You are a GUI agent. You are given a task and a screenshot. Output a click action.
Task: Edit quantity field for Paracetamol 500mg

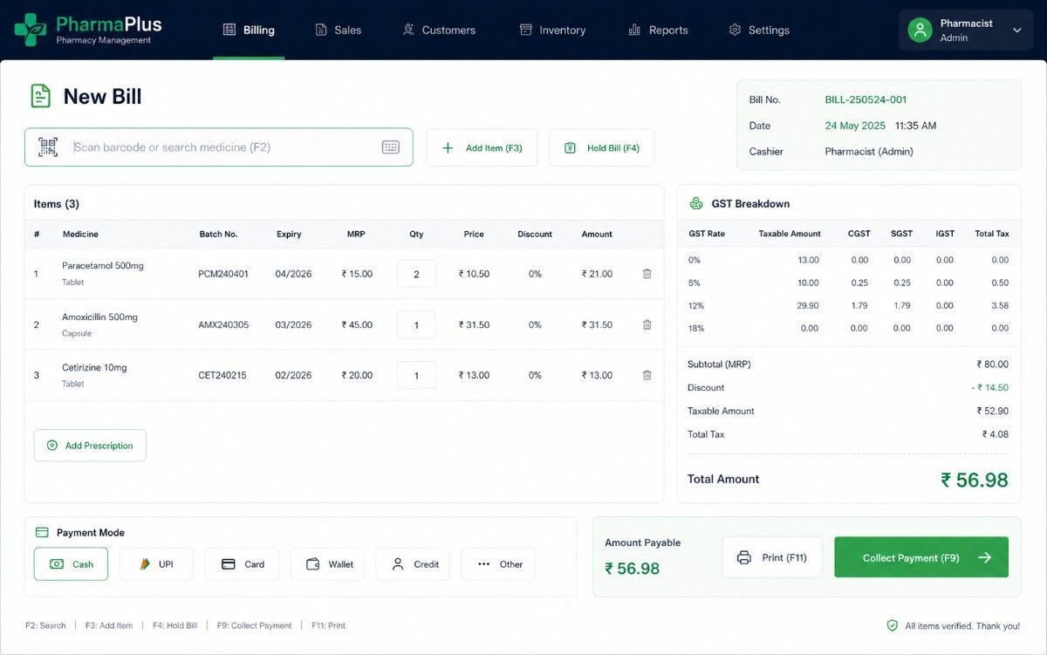(416, 274)
